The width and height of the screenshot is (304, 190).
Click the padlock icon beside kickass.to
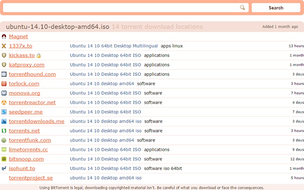click(x=38, y=56)
